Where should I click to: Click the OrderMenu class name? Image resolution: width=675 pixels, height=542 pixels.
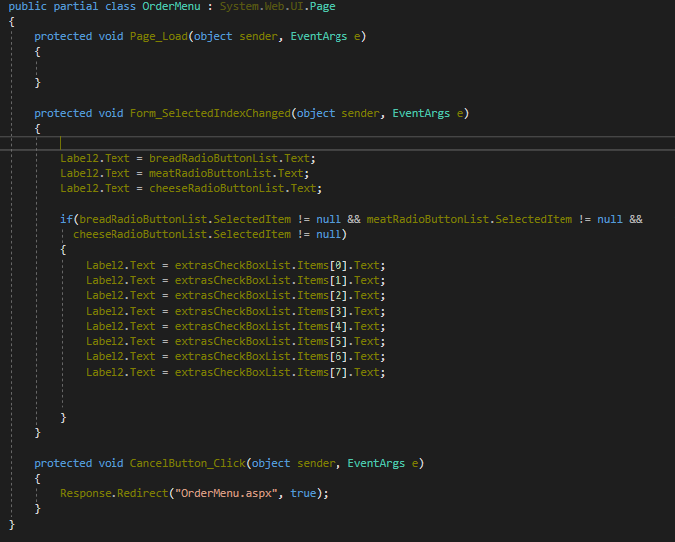click(x=171, y=6)
